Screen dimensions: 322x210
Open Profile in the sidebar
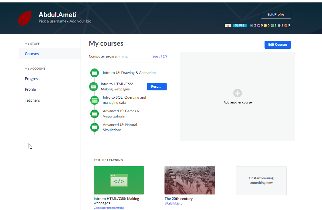point(30,89)
